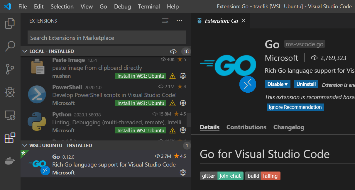
Task: Clear the extensions search results icon
Action: [165, 21]
